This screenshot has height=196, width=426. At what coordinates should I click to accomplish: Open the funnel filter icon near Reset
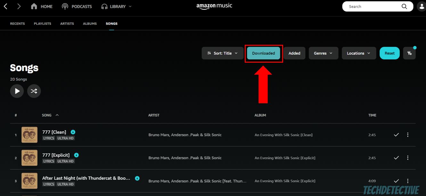409,53
